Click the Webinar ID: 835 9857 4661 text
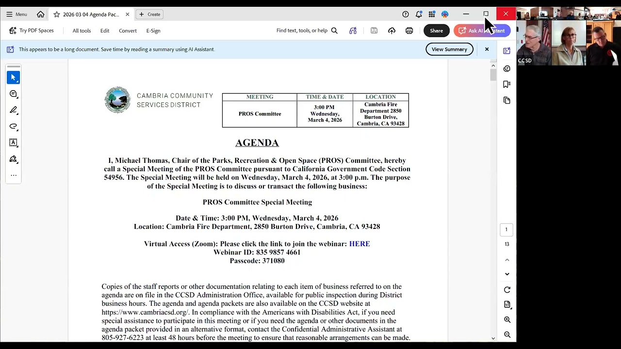Image resolution: width=621 pixels, height=349 pixels. [x=257, y=252]
